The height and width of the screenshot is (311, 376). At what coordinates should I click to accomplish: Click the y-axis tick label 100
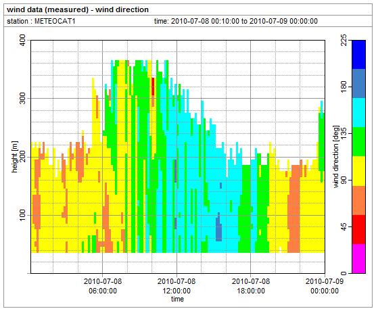pyautogui.click(x=22, y=215)
